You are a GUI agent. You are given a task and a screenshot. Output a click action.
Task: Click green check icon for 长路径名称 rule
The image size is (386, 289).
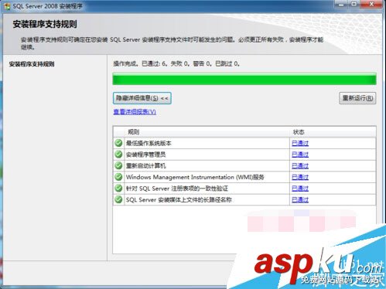[118, 199]
